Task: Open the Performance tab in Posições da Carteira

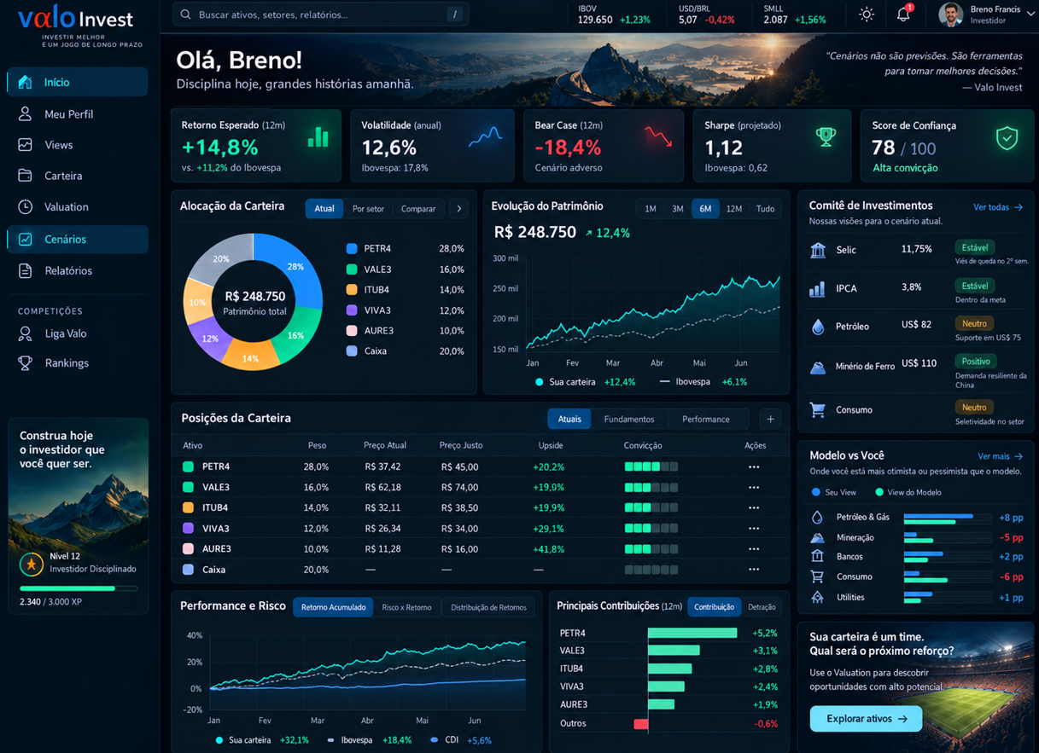Action: (706, 419)
